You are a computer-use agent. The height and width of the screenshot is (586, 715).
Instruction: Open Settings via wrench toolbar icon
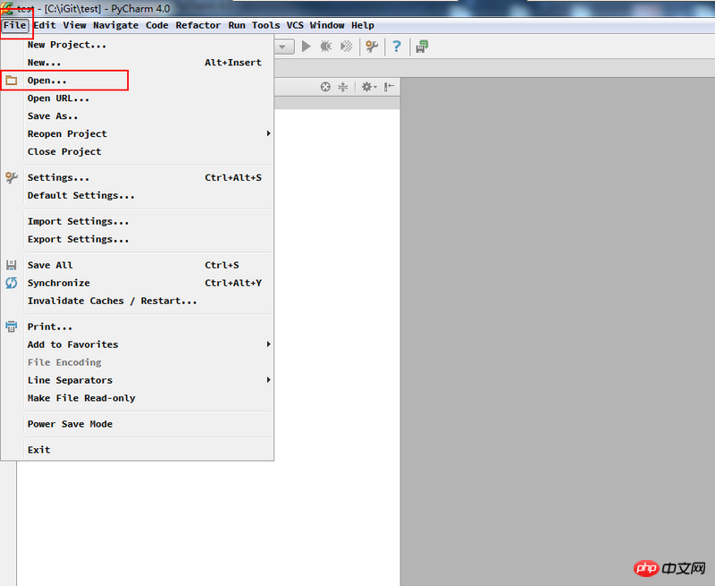[x=372, y=47]
